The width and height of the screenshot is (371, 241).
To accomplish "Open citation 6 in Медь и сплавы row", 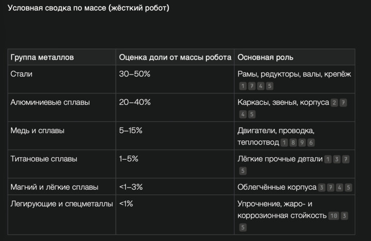I will 311,142.
